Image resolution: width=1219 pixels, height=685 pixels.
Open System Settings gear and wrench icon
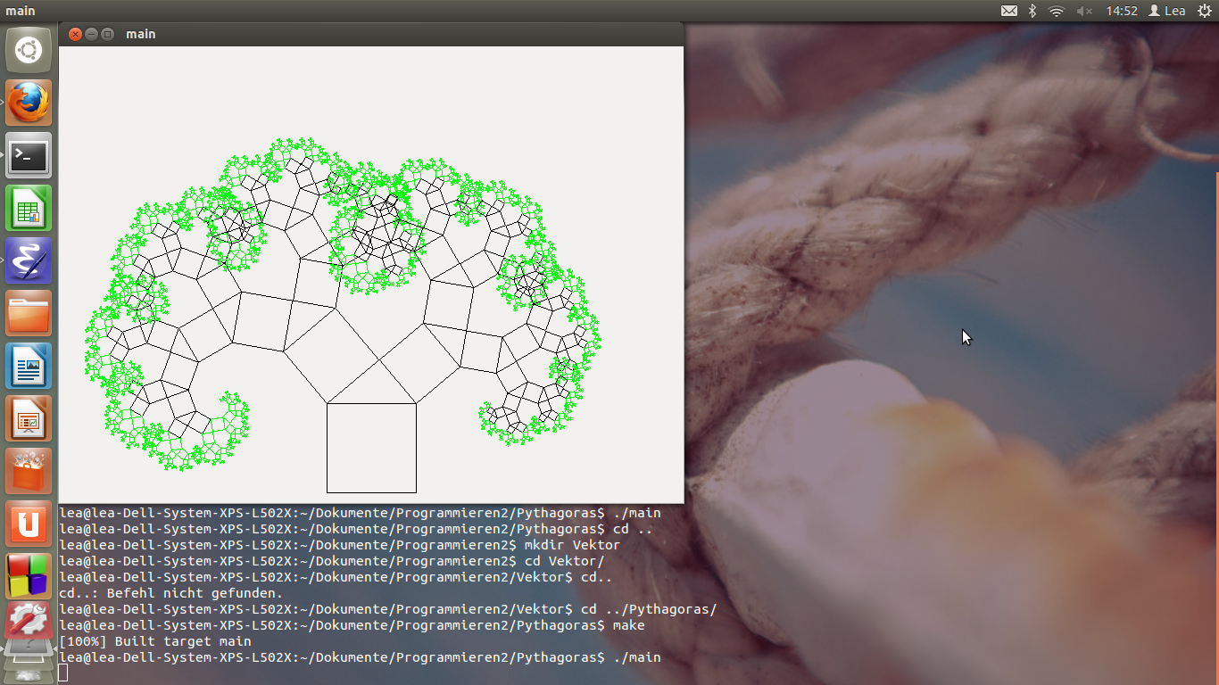pos(29,622)
